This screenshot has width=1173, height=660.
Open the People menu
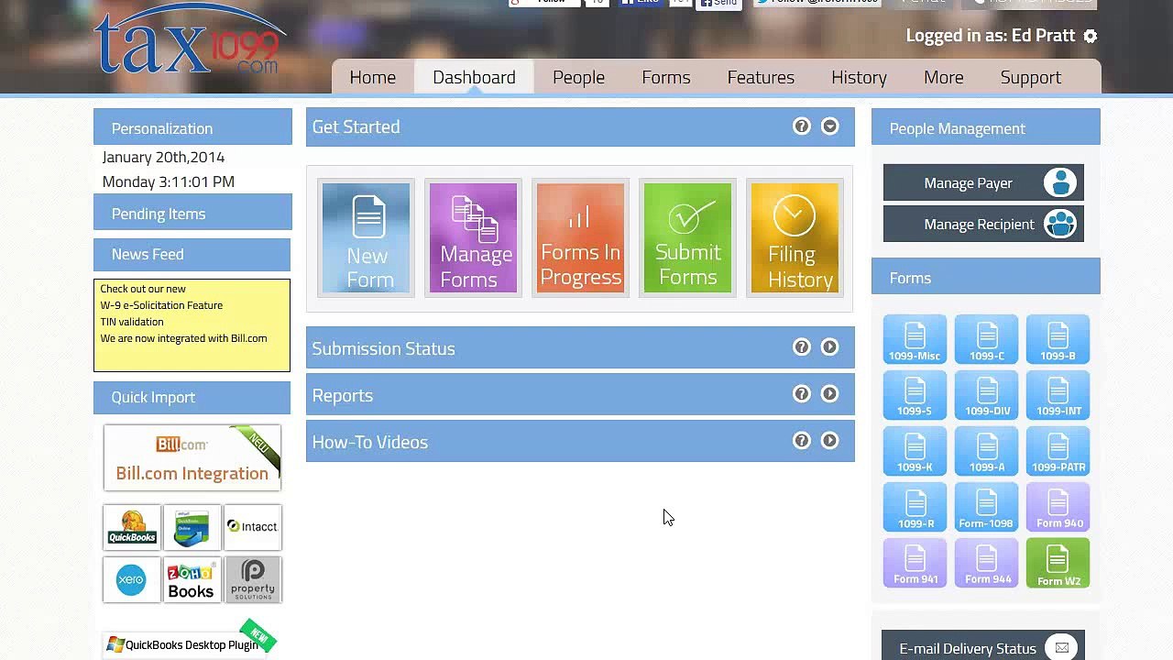tap(578, 77)
